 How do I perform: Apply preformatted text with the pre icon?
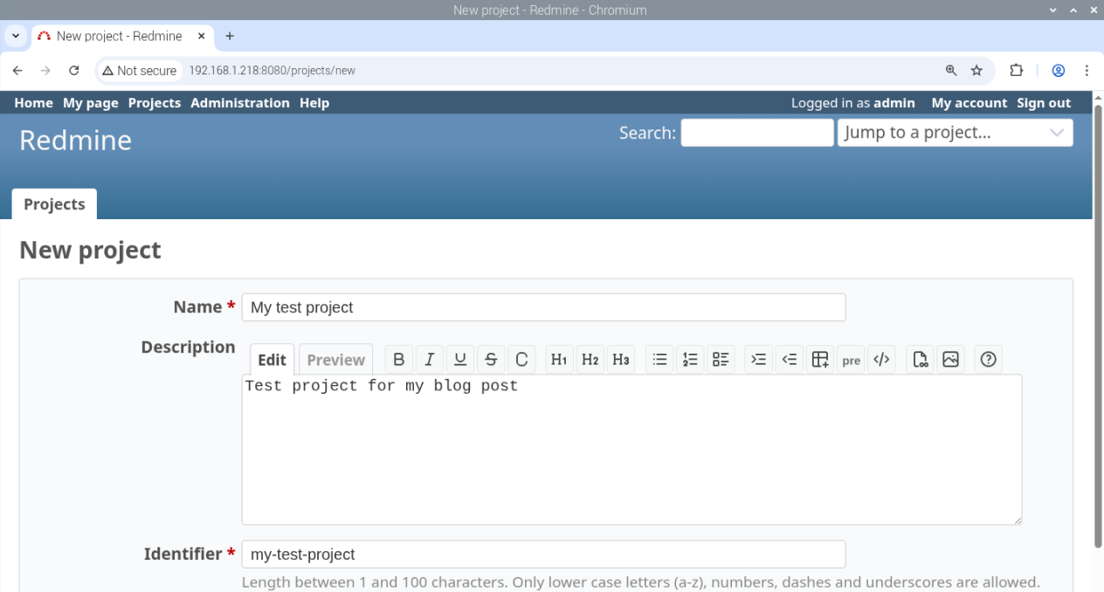tap(850, 359)
